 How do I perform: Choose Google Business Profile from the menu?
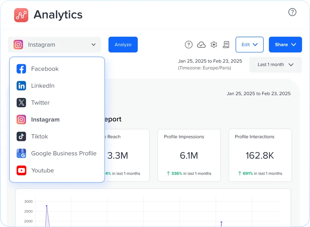pos(64,153)
